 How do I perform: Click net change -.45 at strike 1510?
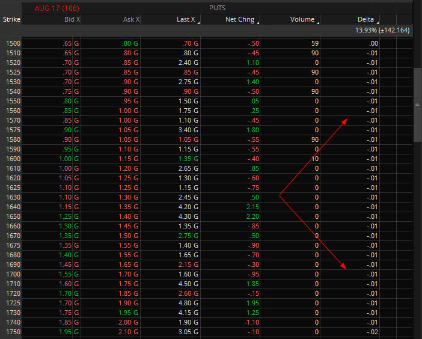(253, 53)
